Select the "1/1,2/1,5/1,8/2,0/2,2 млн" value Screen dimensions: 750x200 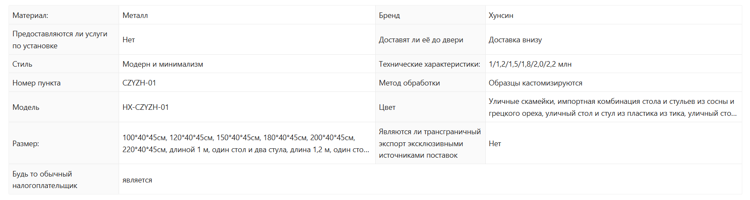(530, 64)
